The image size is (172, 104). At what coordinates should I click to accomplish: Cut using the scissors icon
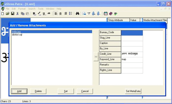tap(17, 13)
